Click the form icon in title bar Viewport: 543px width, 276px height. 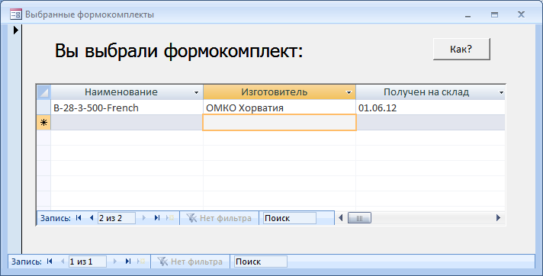16,14
